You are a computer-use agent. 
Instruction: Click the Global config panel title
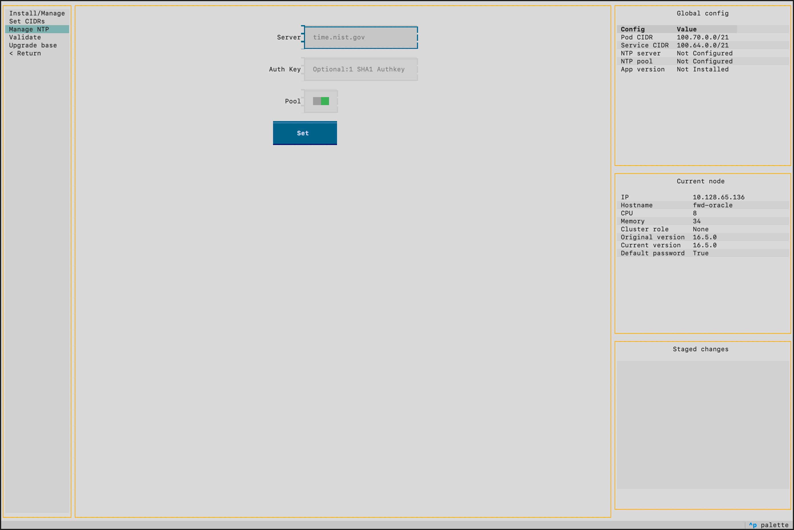point(702,13)
